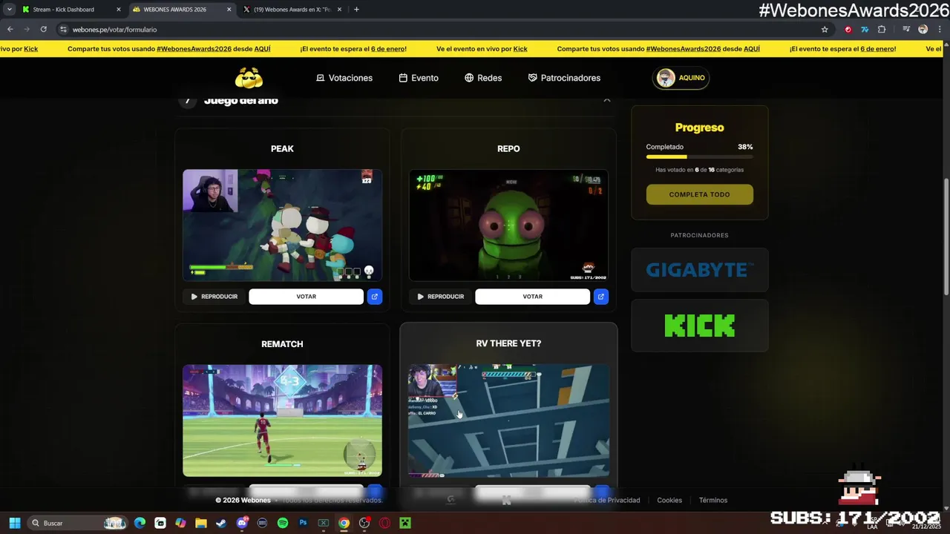Open Steam from the taskbar
950x534 pixels.
coord(221,523)
